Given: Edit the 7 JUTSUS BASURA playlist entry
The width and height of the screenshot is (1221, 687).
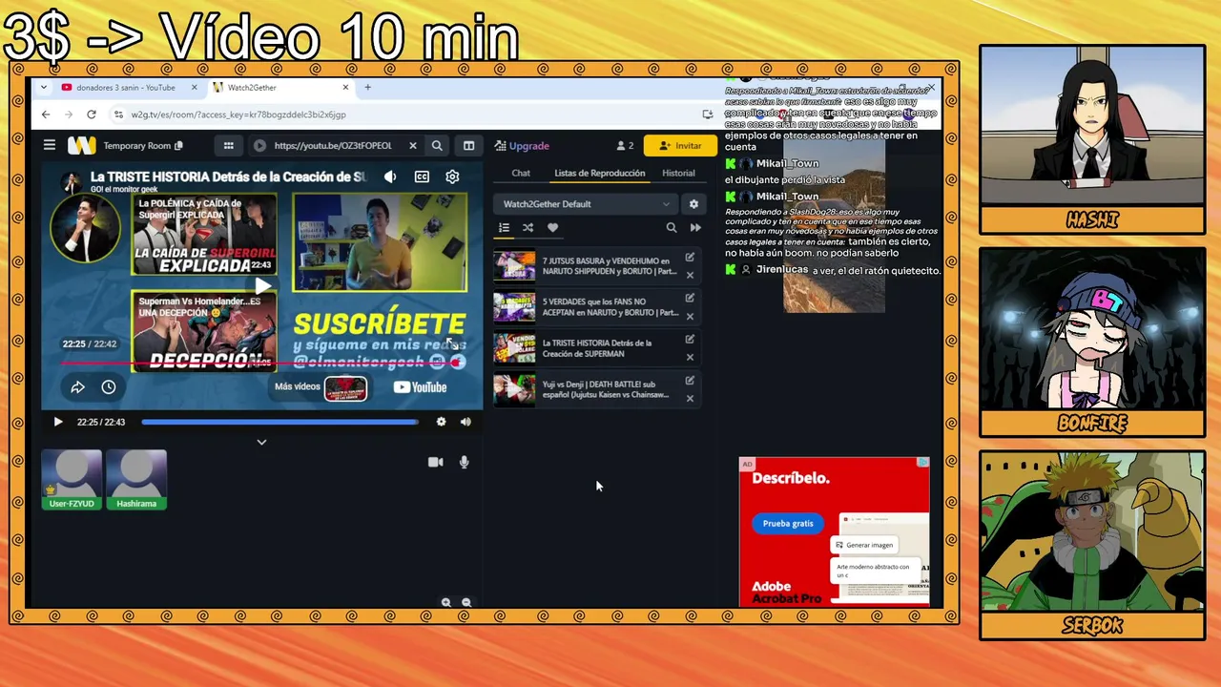Looking at the screenshot, I should (x=690, y=257).
